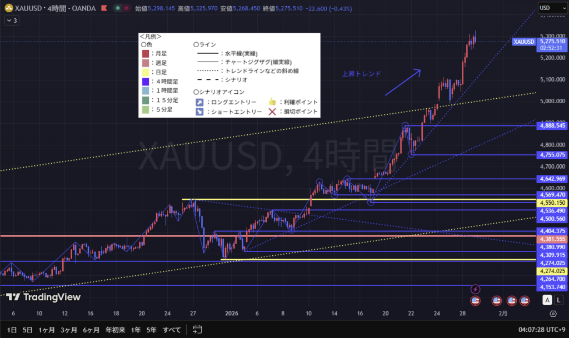Click the rightmost US flag economic event

click(x=524, y=301)
